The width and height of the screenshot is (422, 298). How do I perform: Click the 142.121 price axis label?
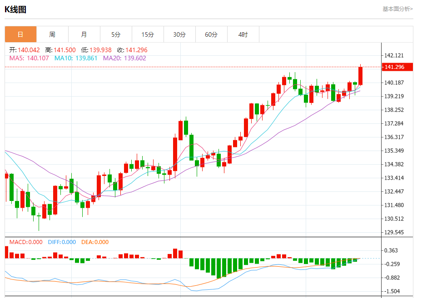click(x=394, y=56)
